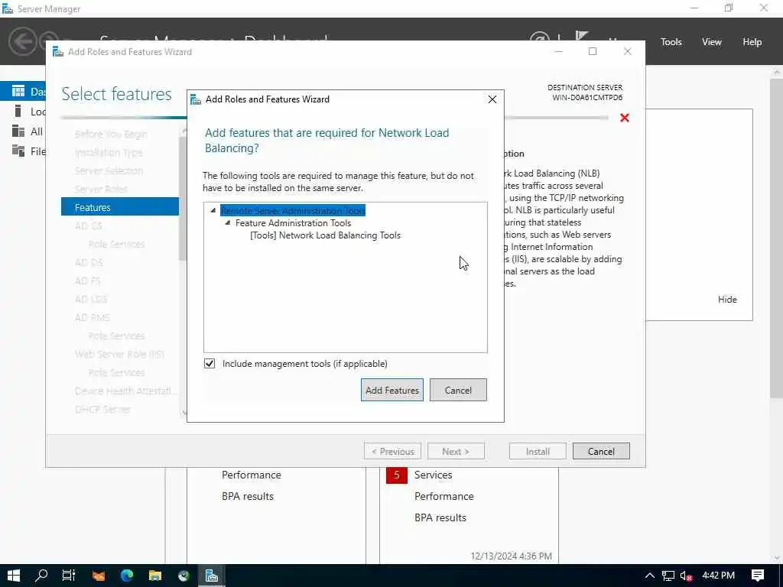The height and width of the screenshot is (587, 783).
Task: Go to Server Selection step
Action: point(109,170)
